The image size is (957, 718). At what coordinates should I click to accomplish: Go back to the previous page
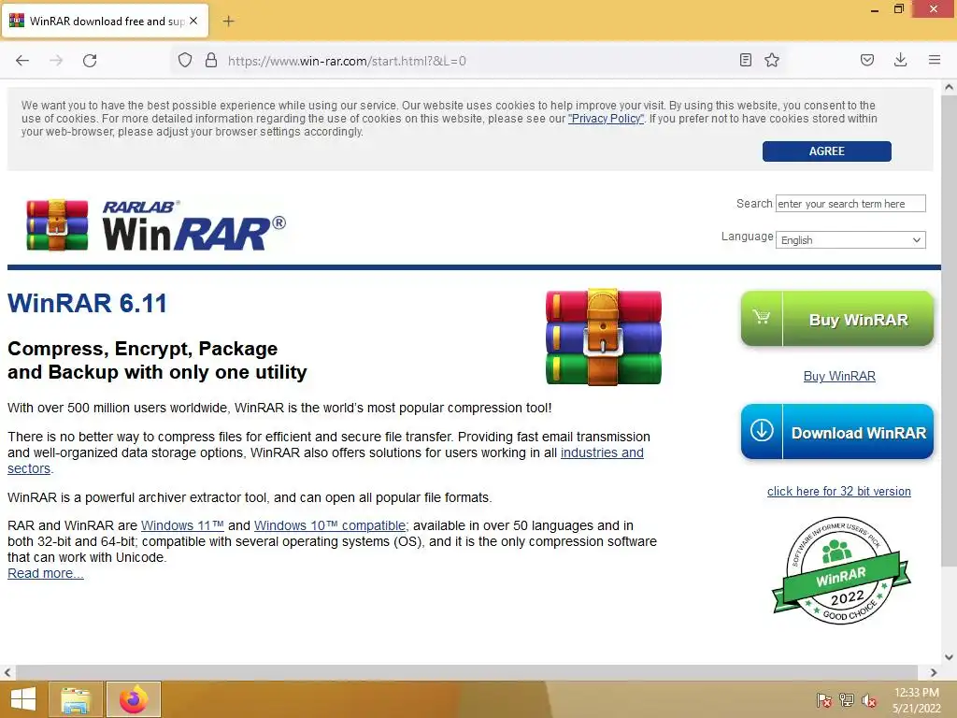coord(22,61)
